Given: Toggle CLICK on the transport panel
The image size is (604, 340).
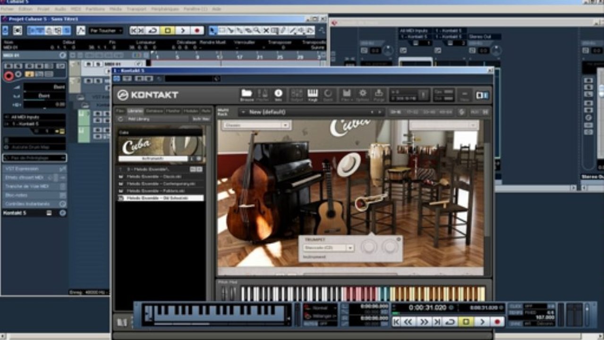Looking at the screenshot, I should (515, 306).
